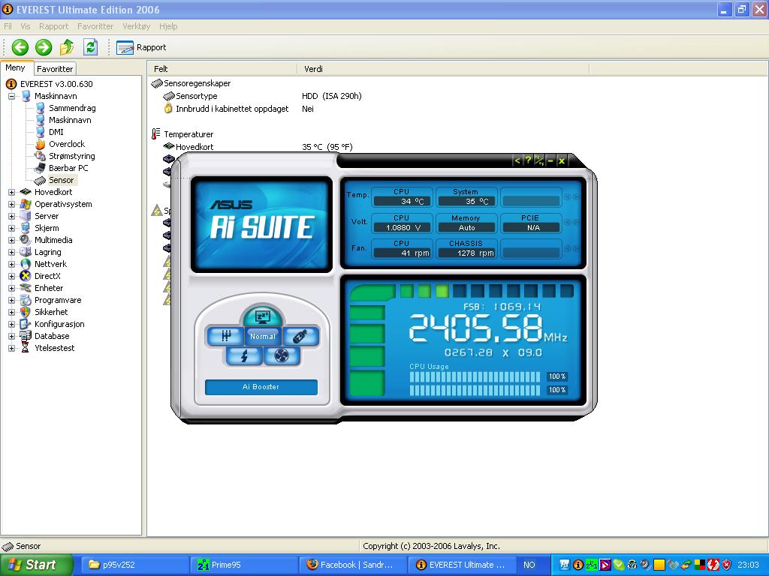This screenshot has width=769, height=576.
Task: Select Sikkerhet in the tree
Action: 51,312
